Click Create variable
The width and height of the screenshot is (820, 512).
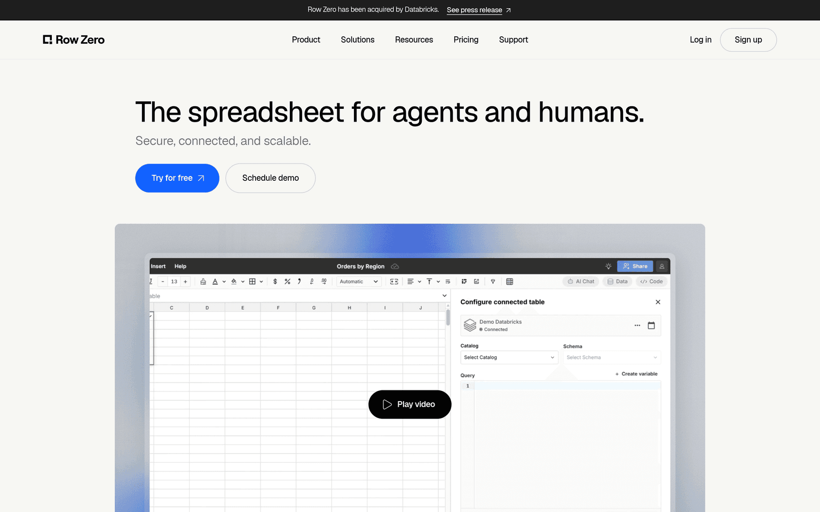click(x=636, y=374)
